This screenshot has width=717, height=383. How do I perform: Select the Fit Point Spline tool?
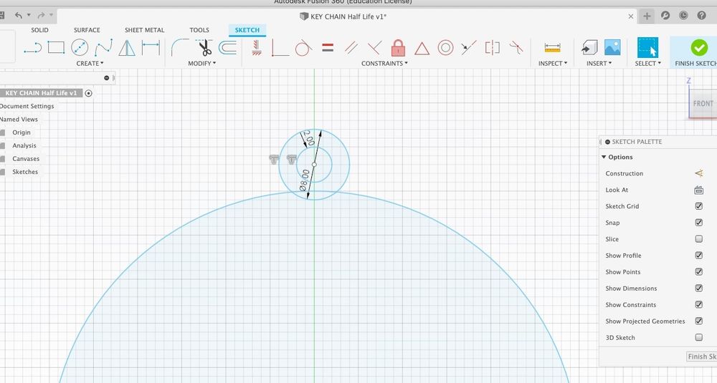tap(104, 47)
